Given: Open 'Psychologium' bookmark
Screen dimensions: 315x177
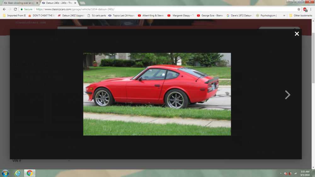Looking at the screenshot, I should (266, 15).
